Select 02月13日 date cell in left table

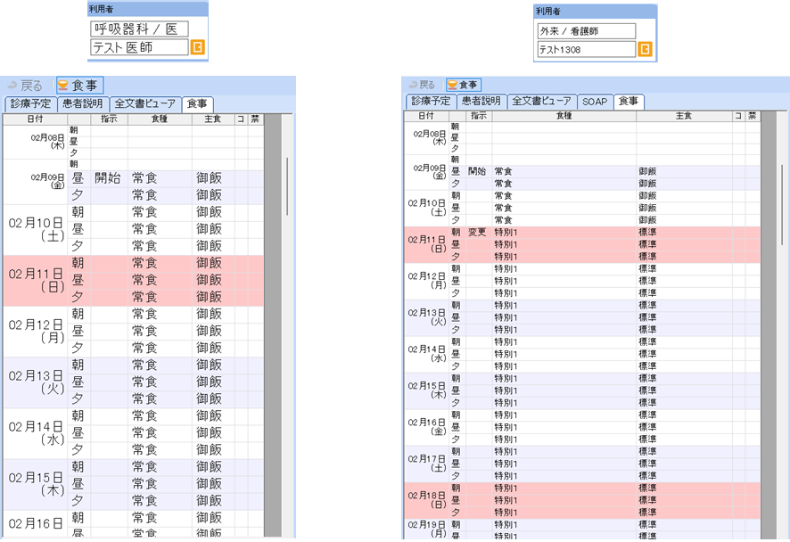point(36,382)
